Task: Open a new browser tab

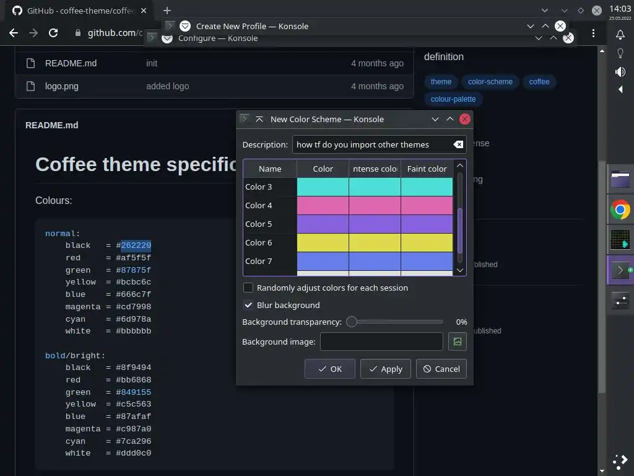Action: tap(167, 11)
